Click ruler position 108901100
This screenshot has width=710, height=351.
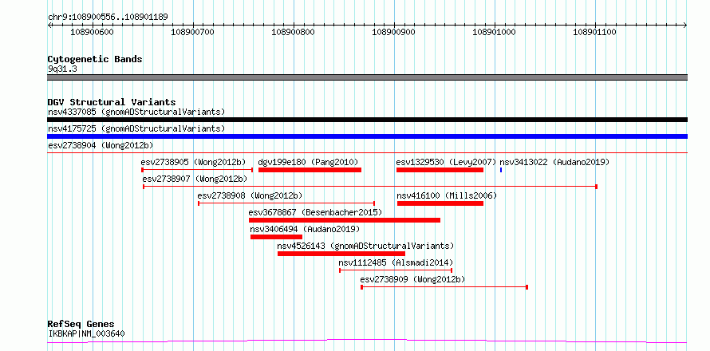click(x=594, y=32)
